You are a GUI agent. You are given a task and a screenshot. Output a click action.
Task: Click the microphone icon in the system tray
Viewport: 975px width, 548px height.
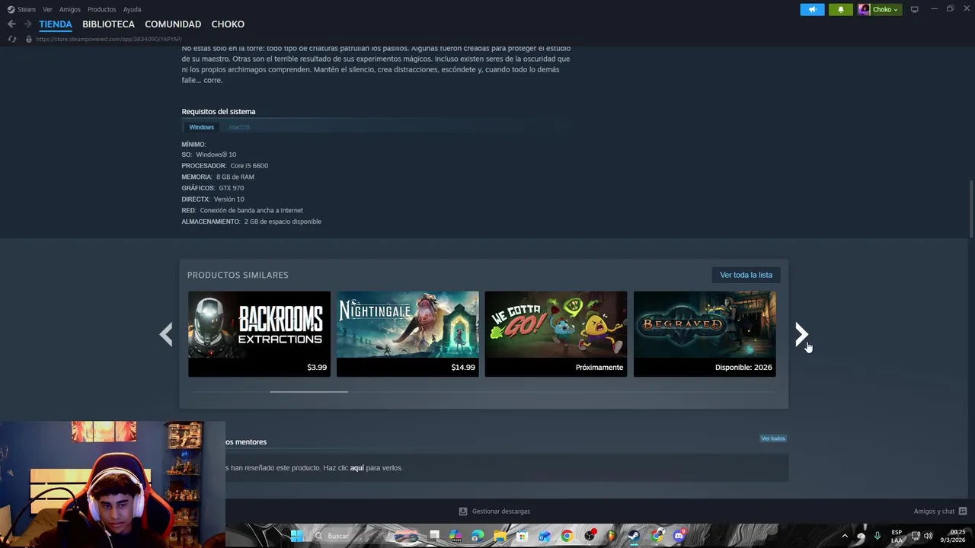click(877, 536)
